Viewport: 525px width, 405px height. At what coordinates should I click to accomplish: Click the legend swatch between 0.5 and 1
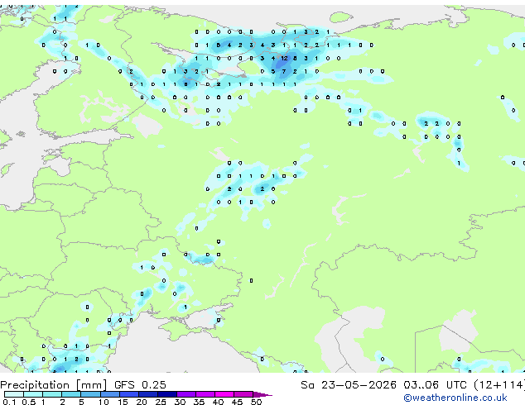[x=33, y=394]
